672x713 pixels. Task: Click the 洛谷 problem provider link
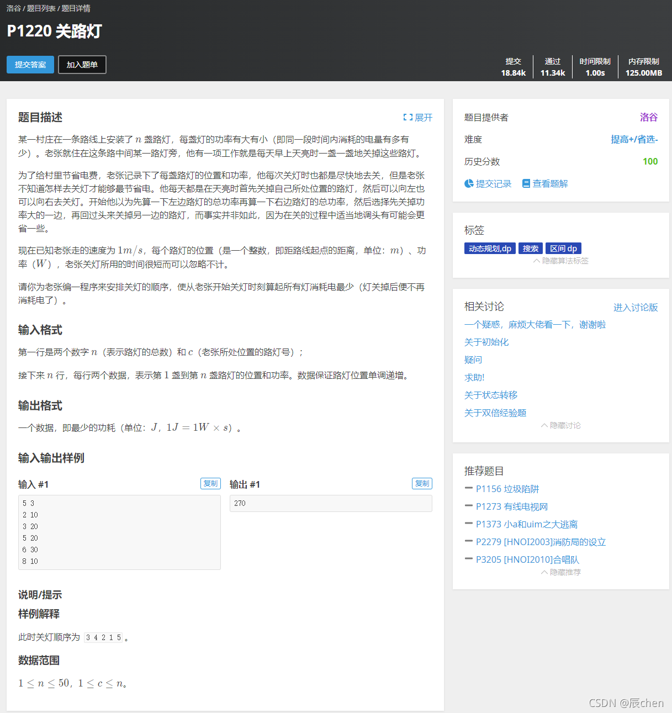[x=649, y=117]
